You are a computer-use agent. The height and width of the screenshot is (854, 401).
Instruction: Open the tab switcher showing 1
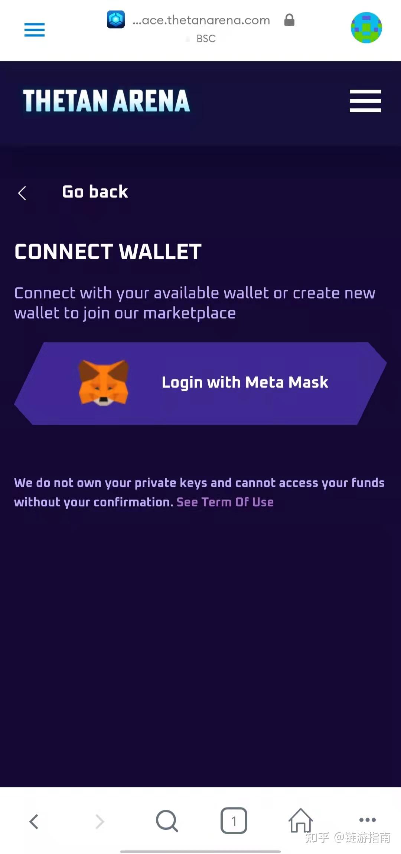pyautogui.click(x=234, y=821)
